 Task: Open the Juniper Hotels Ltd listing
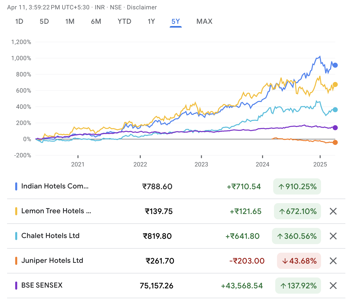(x=52, y=261)
